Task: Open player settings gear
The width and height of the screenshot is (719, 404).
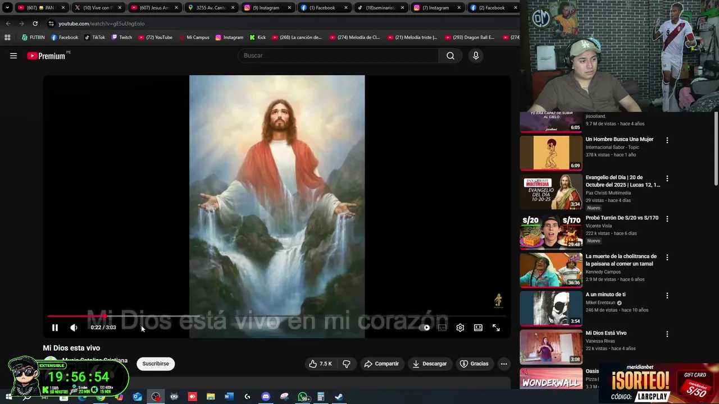Action: pos(460,328)
